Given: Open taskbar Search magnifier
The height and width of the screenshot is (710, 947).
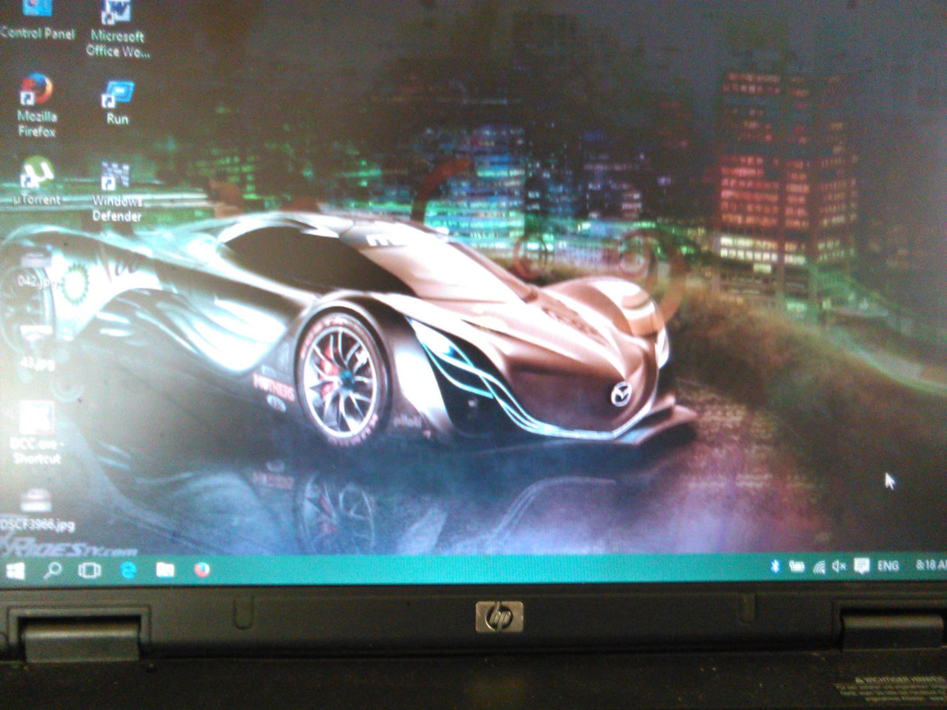Looking at the screenshot, I should click(x=52, y=570).
